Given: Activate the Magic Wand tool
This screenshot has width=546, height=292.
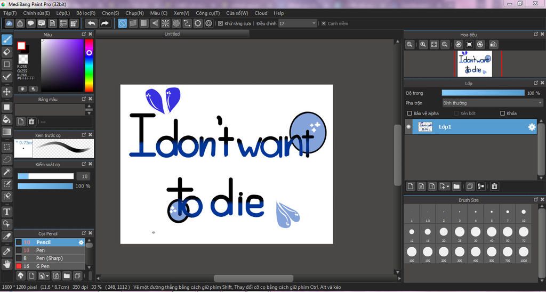Looking at the screenshot, I should coord(6,172).
